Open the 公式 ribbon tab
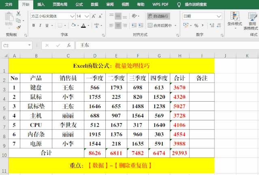The height and width of the screenshot is (175, 259). pos(79,4)
